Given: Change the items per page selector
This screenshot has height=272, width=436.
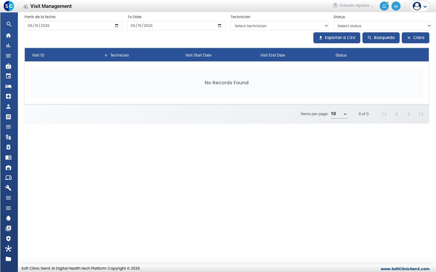Looking at the screenshot, I should click(339, 114).
